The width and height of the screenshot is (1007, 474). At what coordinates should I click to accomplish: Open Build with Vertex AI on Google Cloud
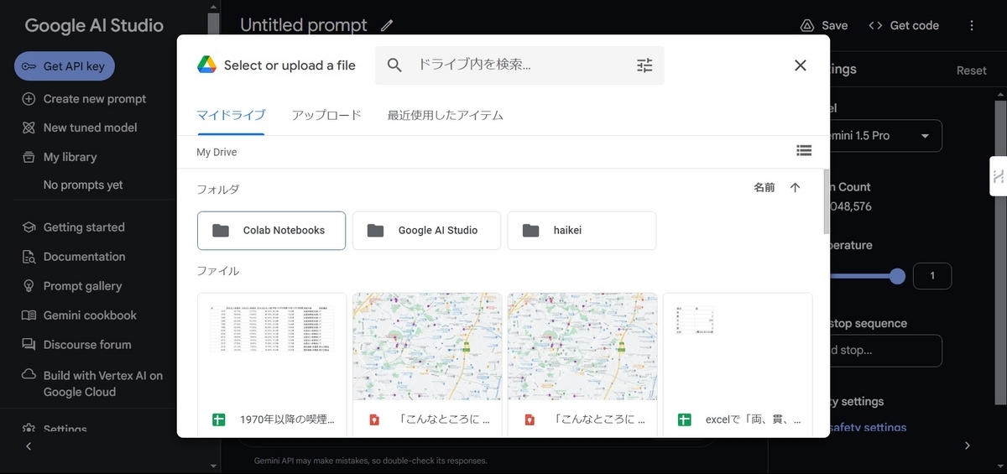[x=103, y=383]
